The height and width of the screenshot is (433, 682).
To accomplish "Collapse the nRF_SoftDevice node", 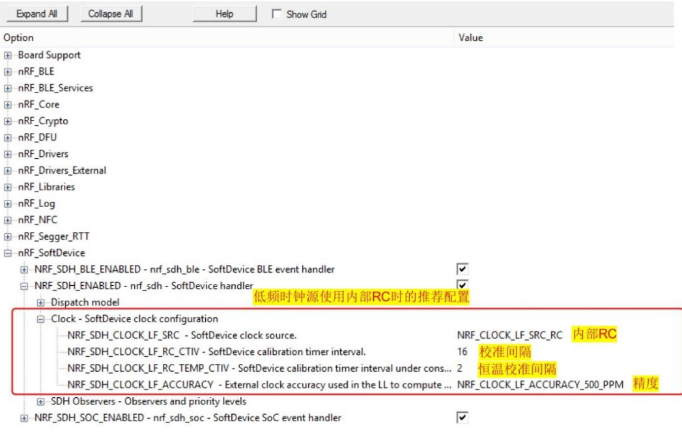I will [x=8, y=253].
